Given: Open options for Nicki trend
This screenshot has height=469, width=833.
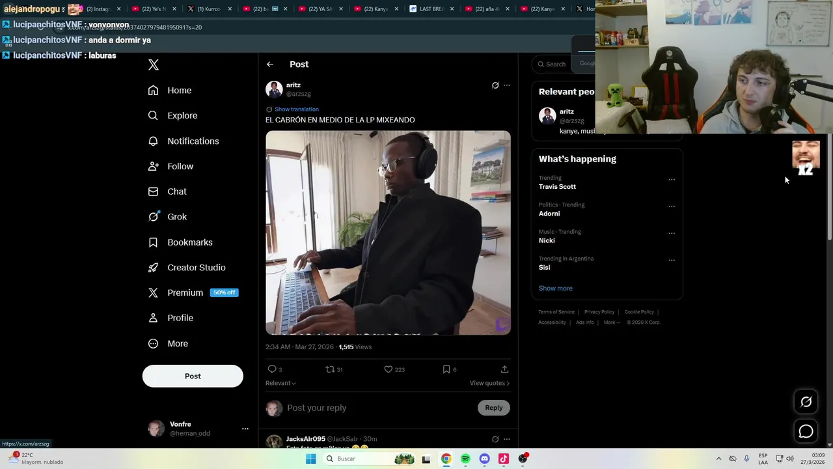Looking at the screenshot, I should 672,233.
